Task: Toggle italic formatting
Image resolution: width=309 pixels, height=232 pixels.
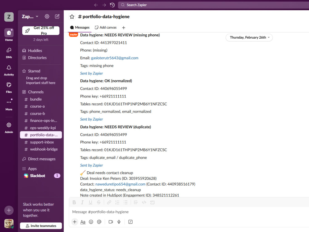Action: (x=83, y=202)
